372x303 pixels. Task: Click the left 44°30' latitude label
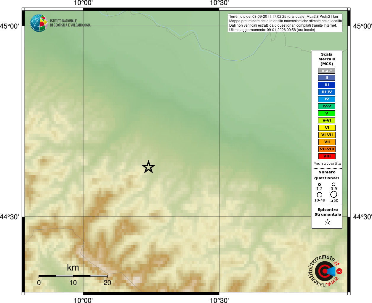click(9, 217)
